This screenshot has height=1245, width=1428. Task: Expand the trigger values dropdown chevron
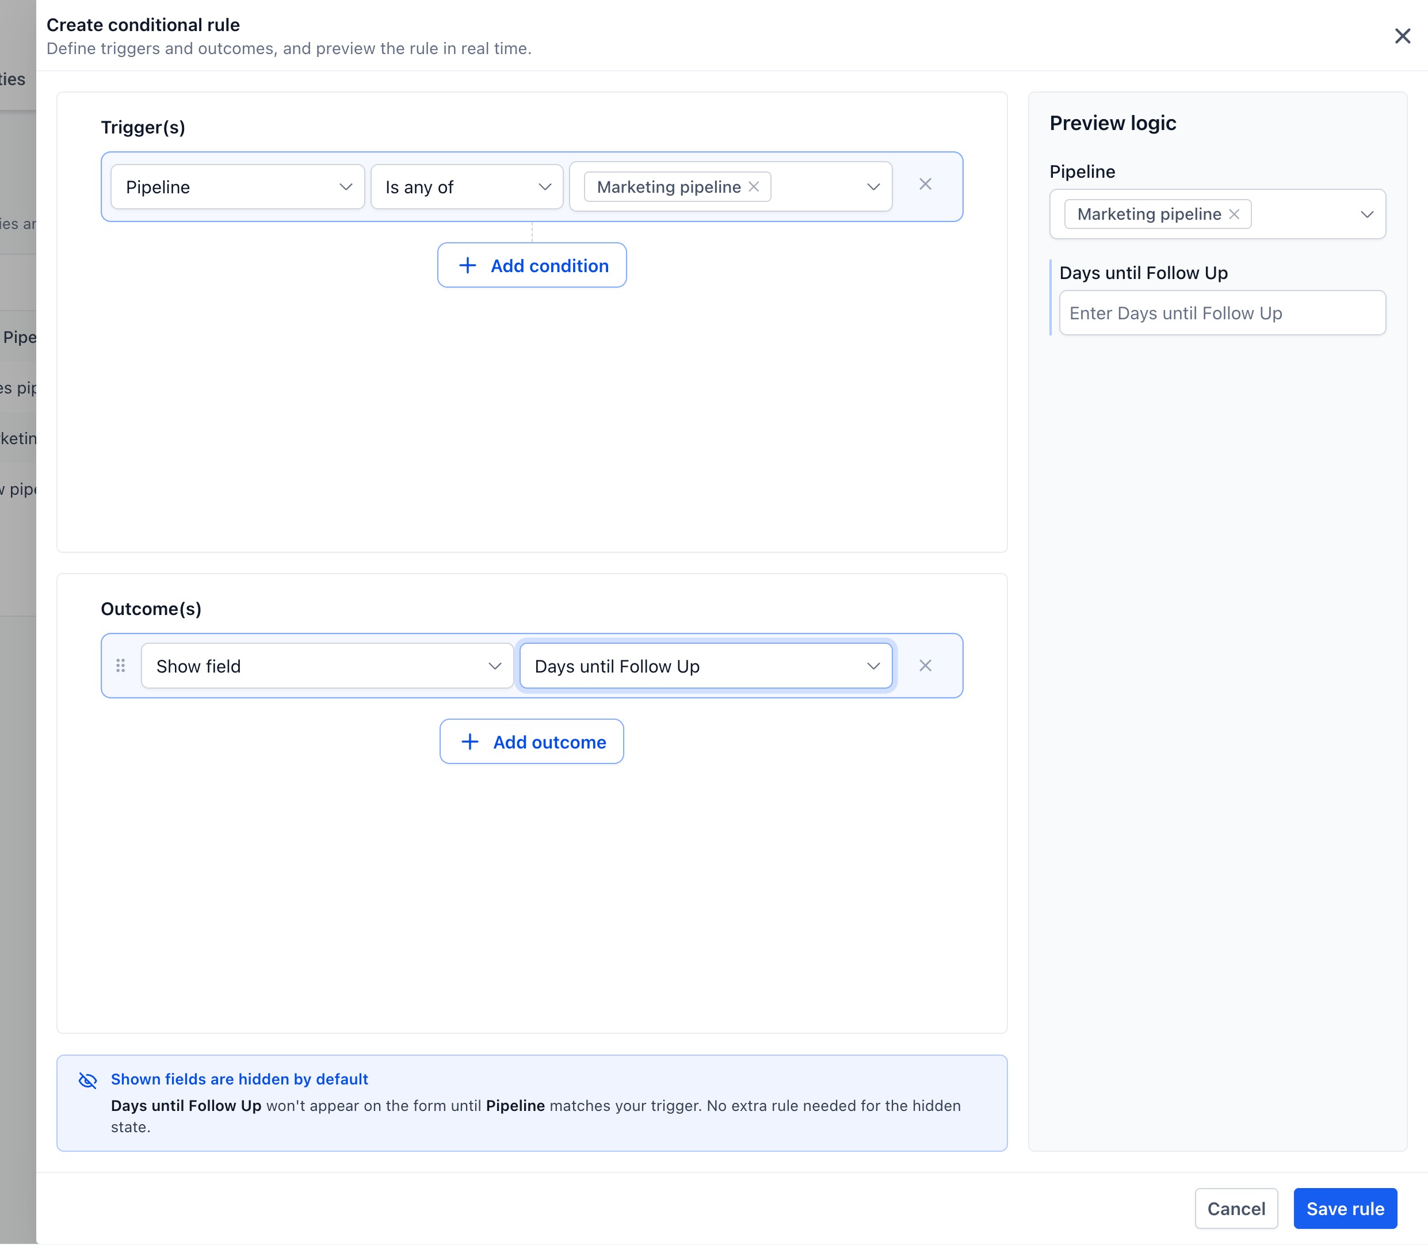pos(873,187)
